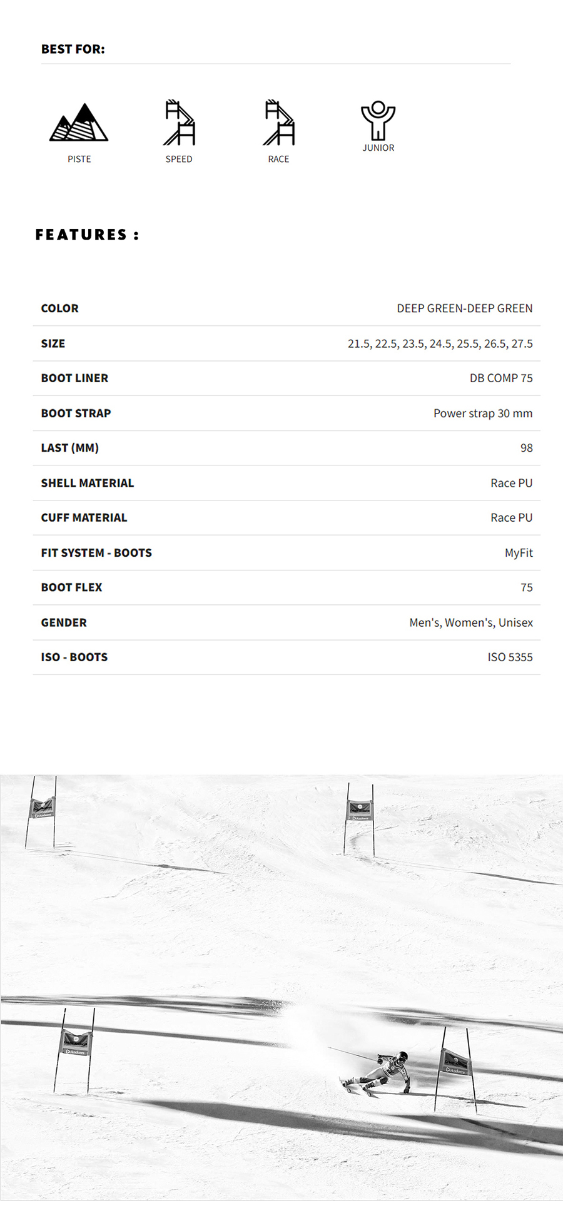
Task: Select the JUNIOR text label
Action: pyautogui.click(x=378, y=148)
